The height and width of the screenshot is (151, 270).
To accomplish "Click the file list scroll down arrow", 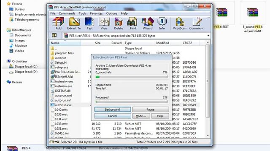I will tap(208, 136).
